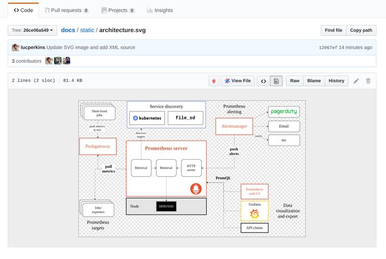Click the Jobs/exporters box
The height and width of the screenshot is (259, 386).
98,210
